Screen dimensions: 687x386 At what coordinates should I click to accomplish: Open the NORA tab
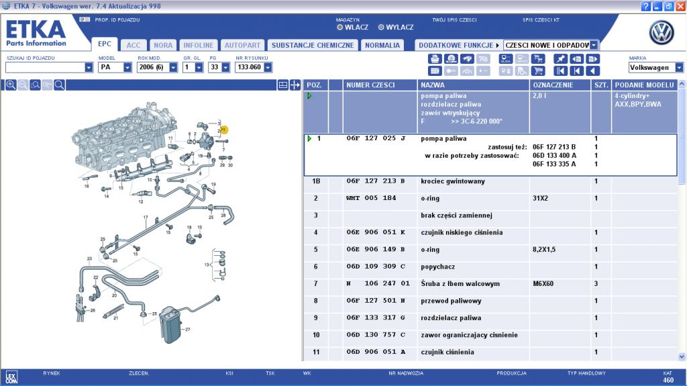click(x=163, y=45)
